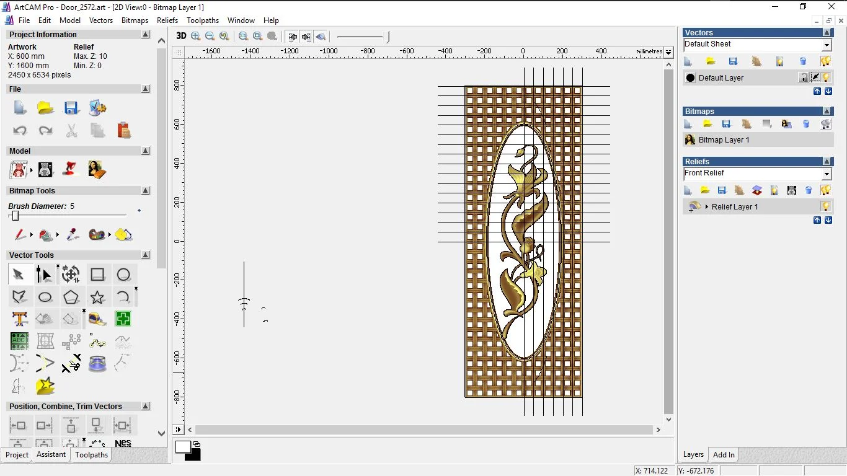Switch to 3D view button

point(181,36)
